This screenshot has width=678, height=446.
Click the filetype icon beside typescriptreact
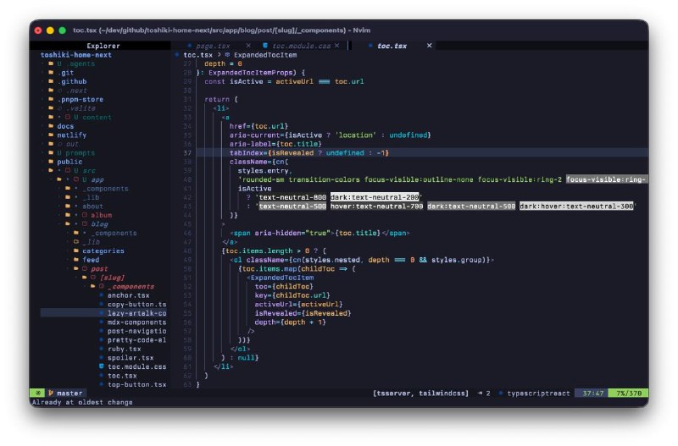500,393
